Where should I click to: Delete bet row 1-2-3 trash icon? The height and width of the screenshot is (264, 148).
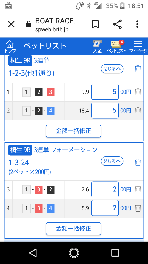coord(138,92)
